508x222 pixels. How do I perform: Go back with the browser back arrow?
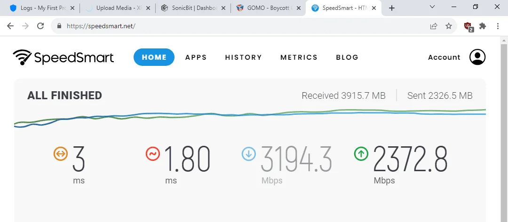pyautogui.click(x=10, y=26)
